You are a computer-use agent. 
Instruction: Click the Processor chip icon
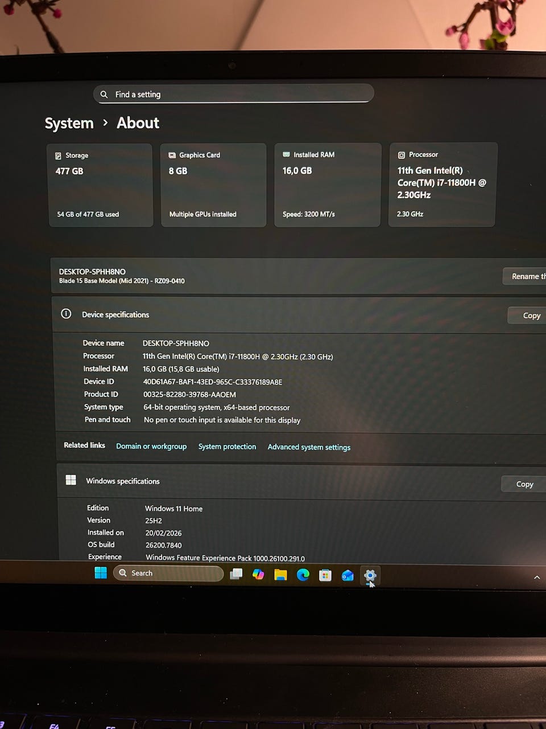[x=402, y=155]
